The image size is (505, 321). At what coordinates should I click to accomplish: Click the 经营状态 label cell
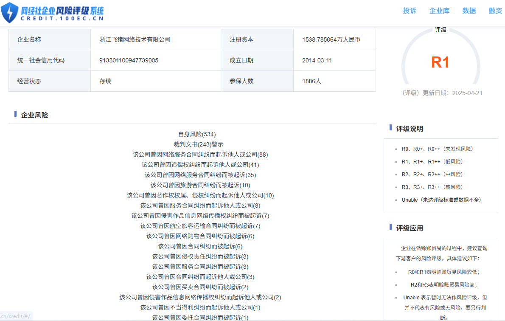point(50,81)
